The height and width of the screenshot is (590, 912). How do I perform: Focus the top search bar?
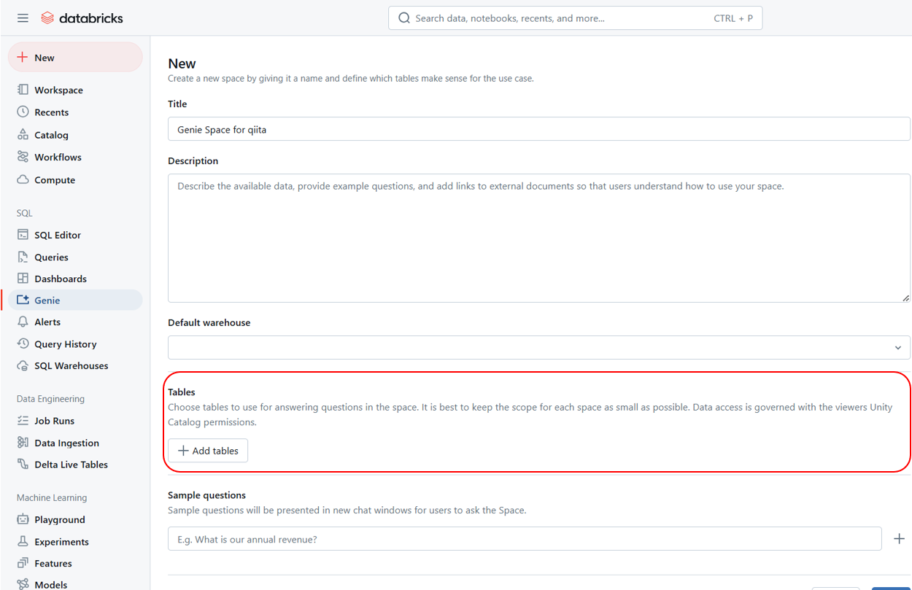coord(575,18)
